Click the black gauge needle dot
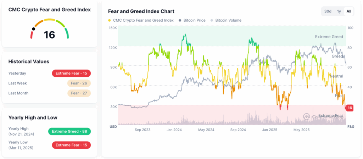Image resolution: width=363 pixels, height=159 pixels. pyautogui.click(x=34, y=29)
